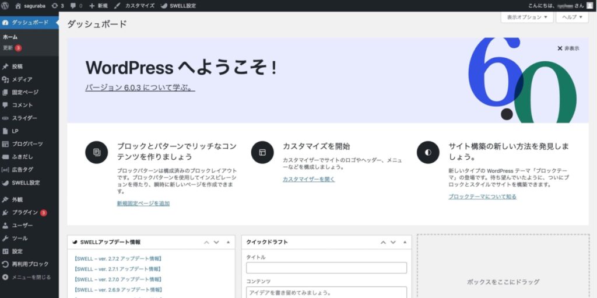Open 再利用ブロック sidebar menu
This screenshot has height=298, width=597.
(29, 264)
